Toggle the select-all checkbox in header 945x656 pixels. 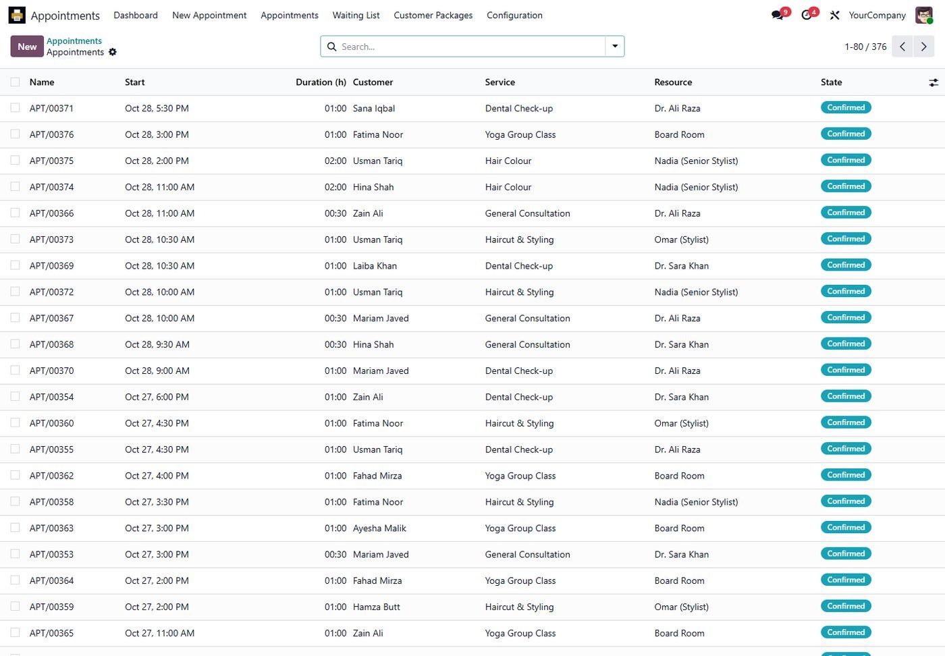pyautogui.click(x=15, y=82)
